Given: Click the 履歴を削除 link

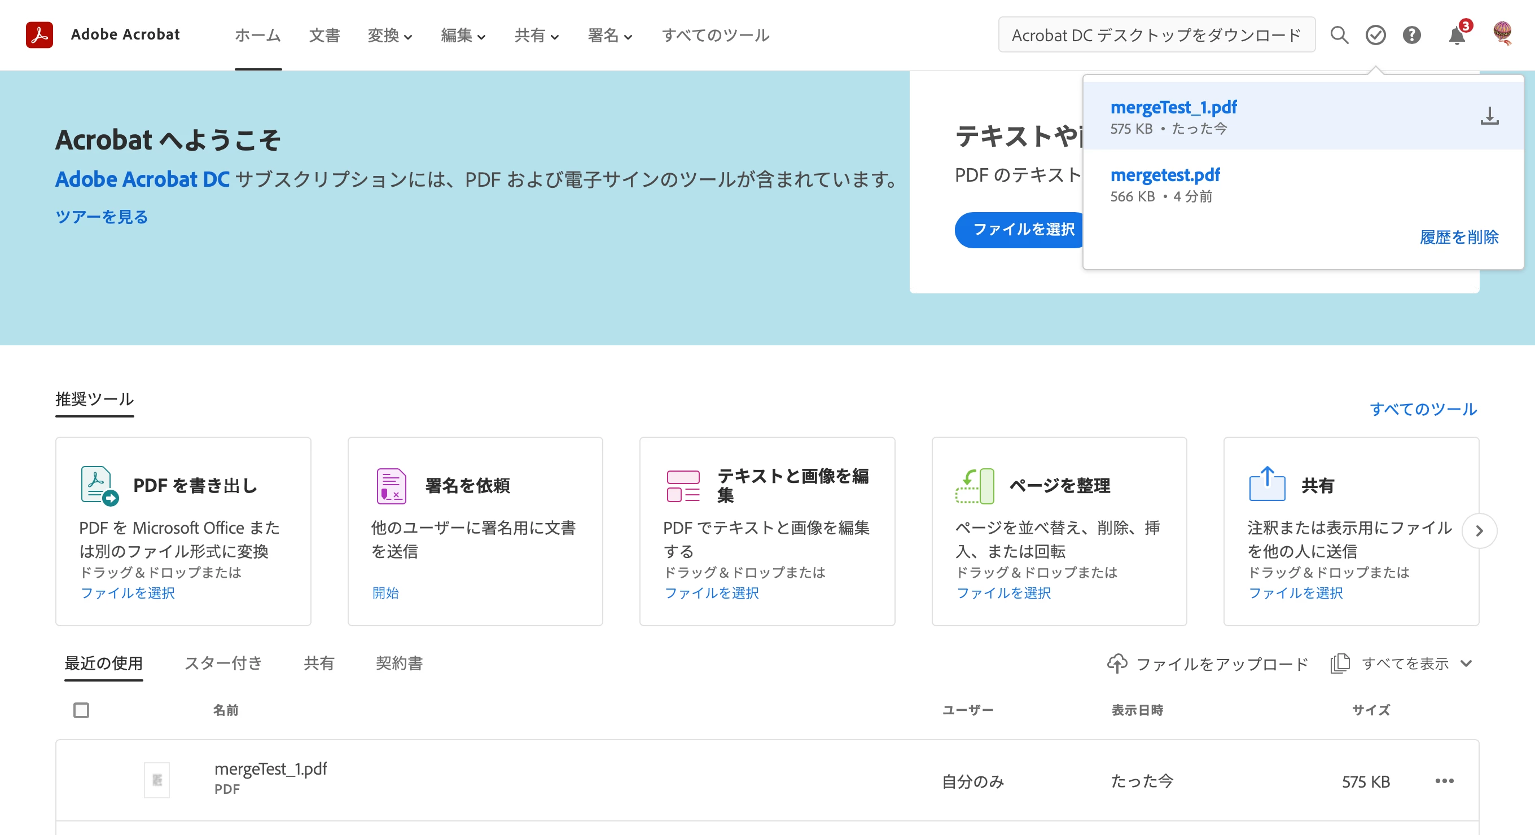Looking at the screenshot, I should coord(1459,237).
